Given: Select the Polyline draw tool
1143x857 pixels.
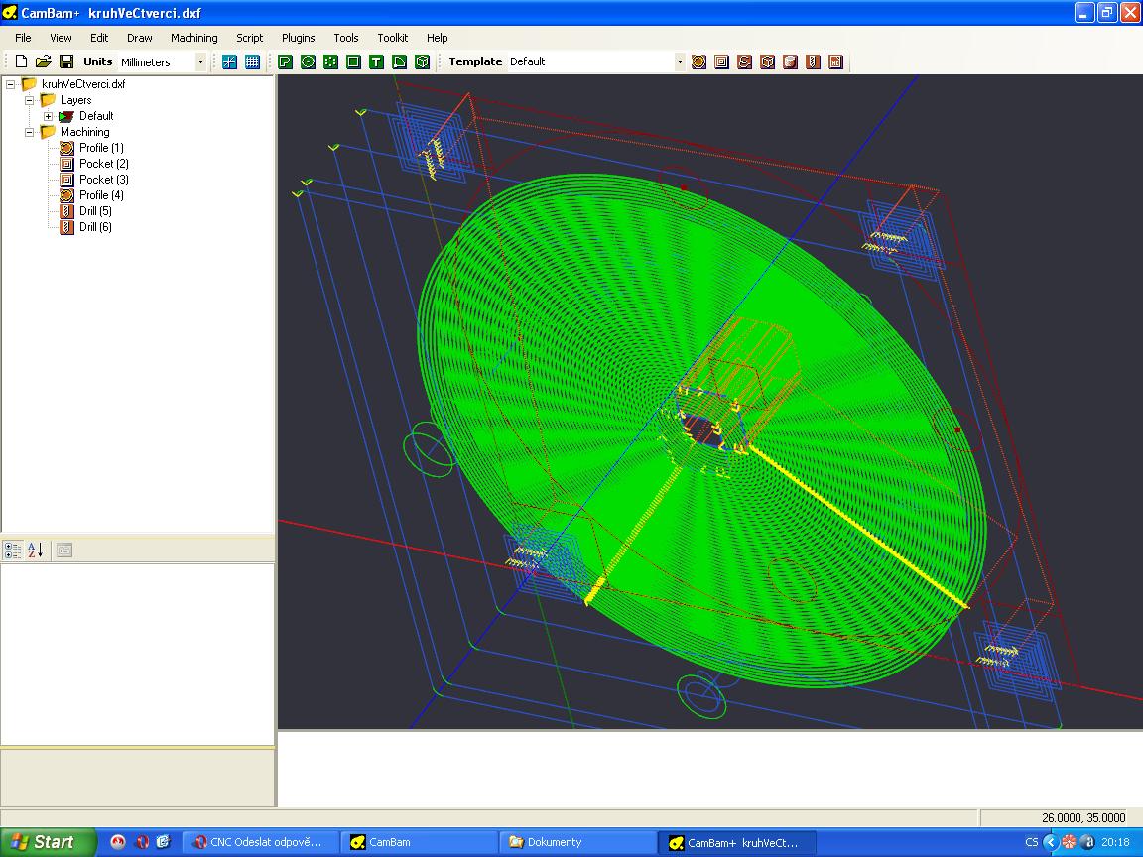Looking at the screenshot, I should pos(285,61).
